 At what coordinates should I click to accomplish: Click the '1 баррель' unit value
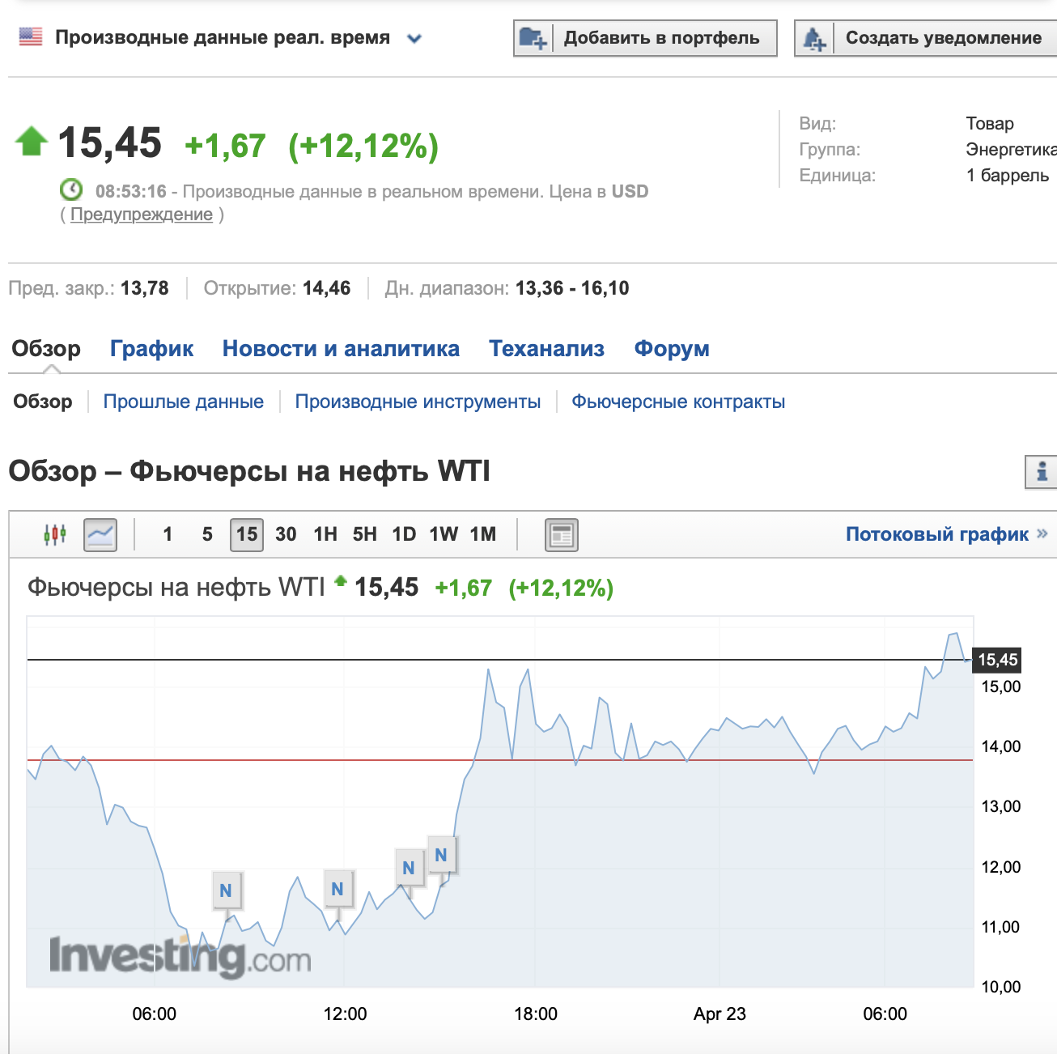pos(1008,176)
